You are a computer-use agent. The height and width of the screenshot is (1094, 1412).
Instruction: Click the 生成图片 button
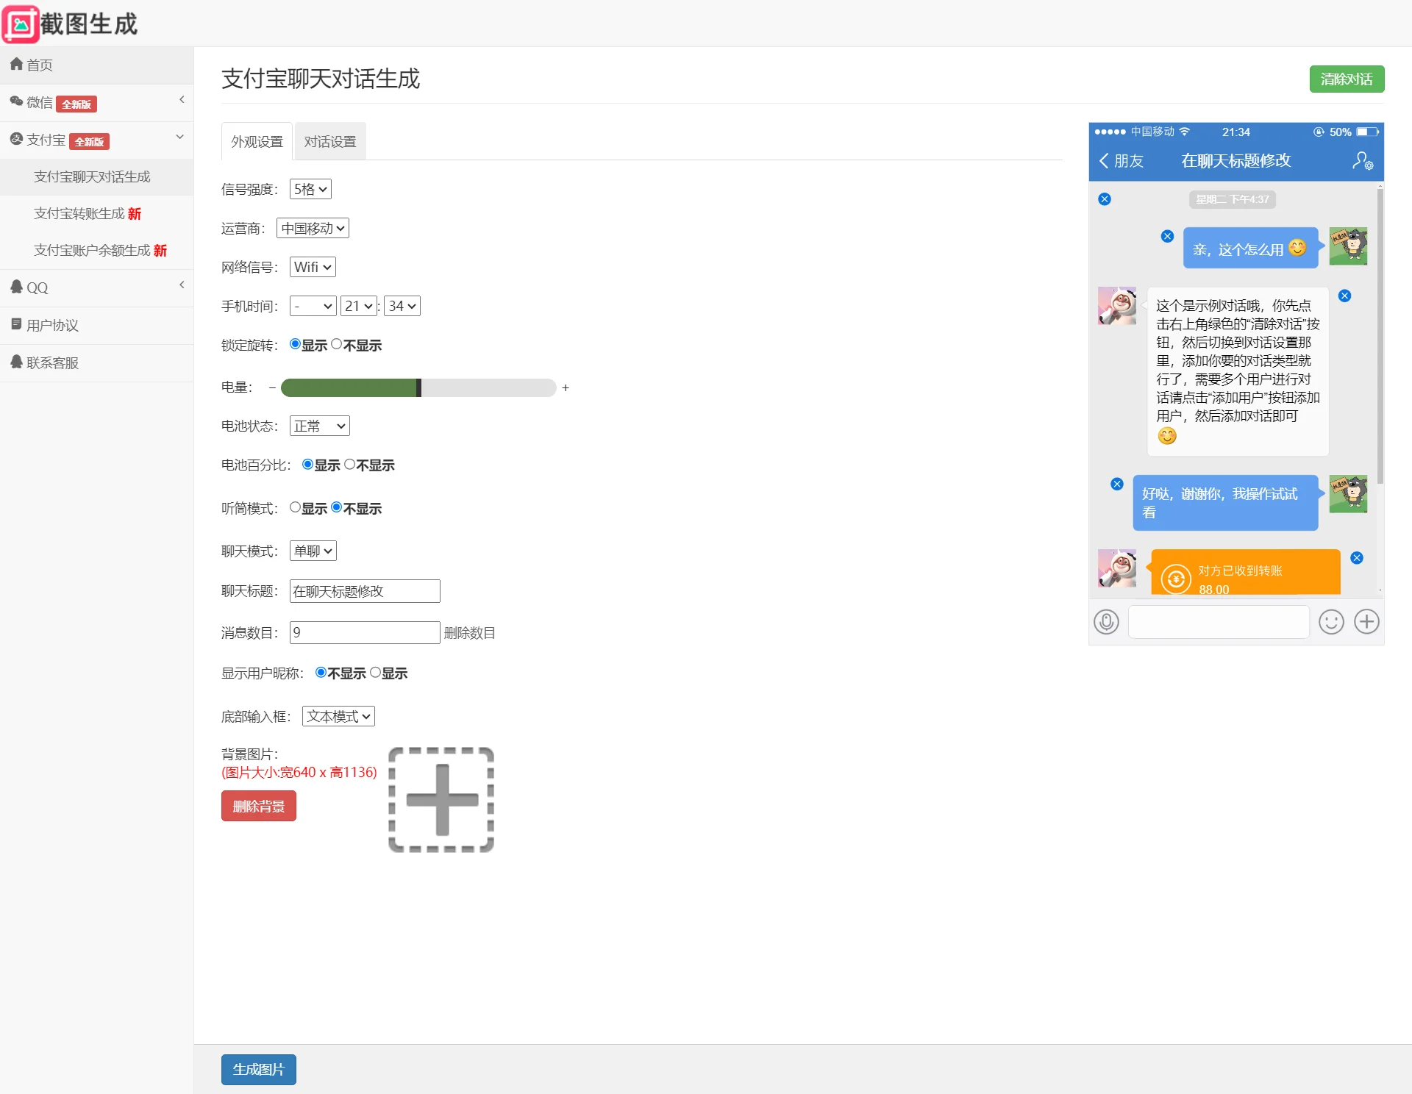(x=258, y=1070)
